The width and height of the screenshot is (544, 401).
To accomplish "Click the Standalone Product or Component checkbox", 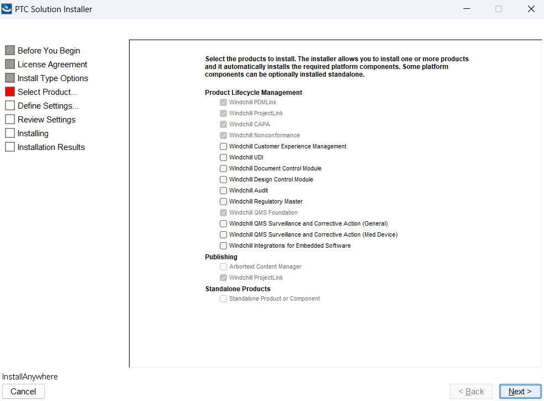I will pyautogui.click(x=224, y=299).
